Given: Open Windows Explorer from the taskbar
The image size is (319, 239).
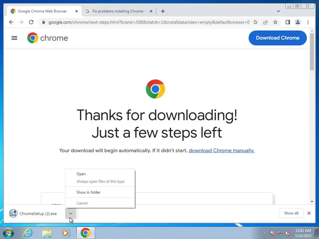Looking at the screenshot, I should [47, 233].
